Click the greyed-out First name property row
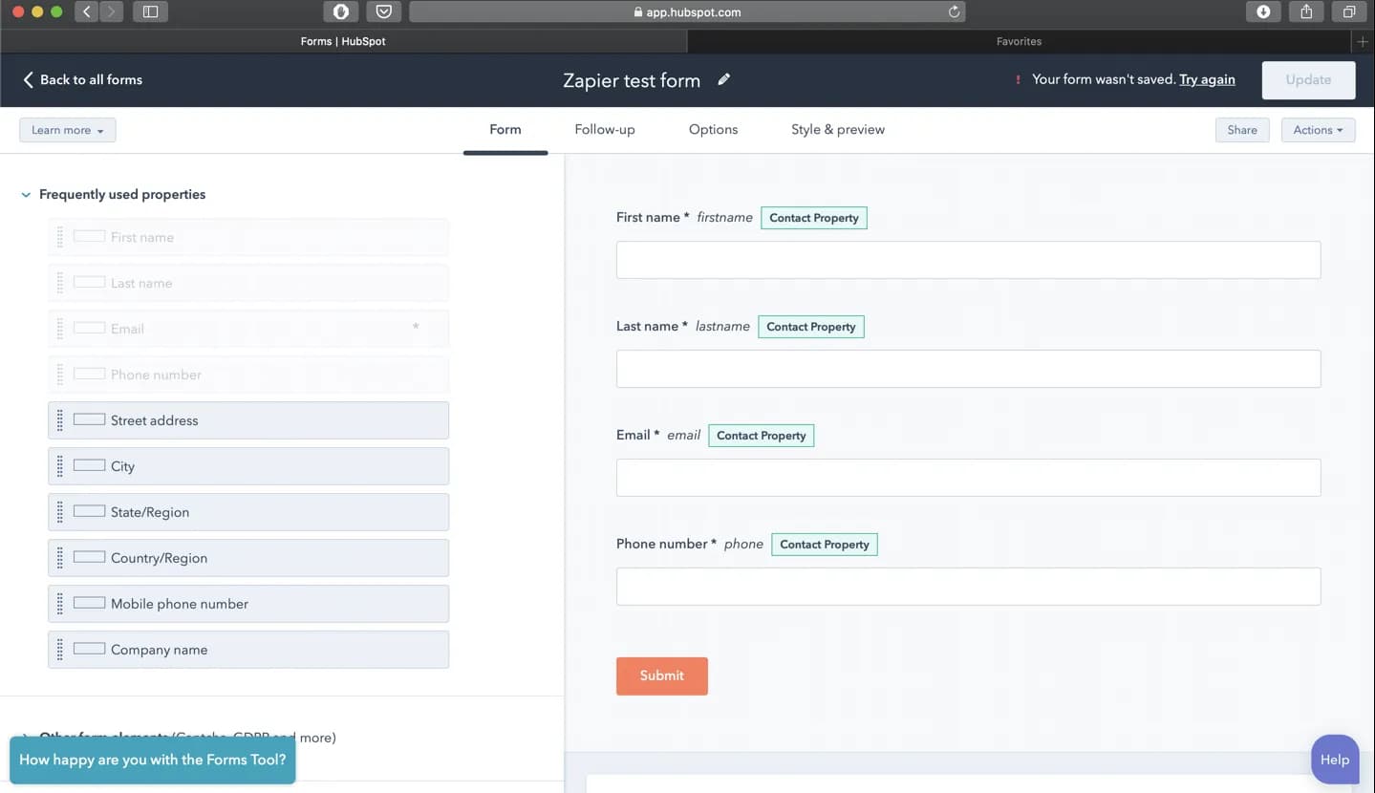1375x793 pixels. [248, 237]
